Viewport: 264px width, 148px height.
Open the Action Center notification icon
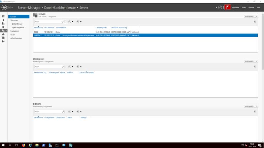tap(260, 145)
